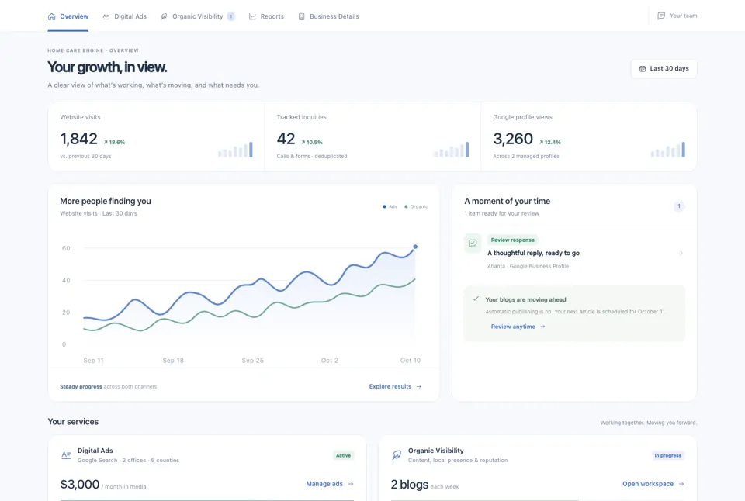Click the Google profile views 12.4% arrow

click(541, 142)
